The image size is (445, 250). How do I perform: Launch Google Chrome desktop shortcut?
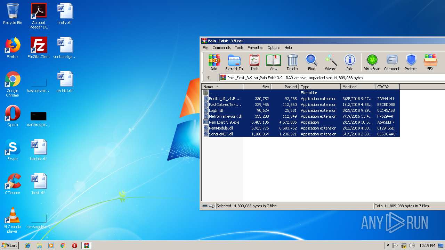click(13, 84)
